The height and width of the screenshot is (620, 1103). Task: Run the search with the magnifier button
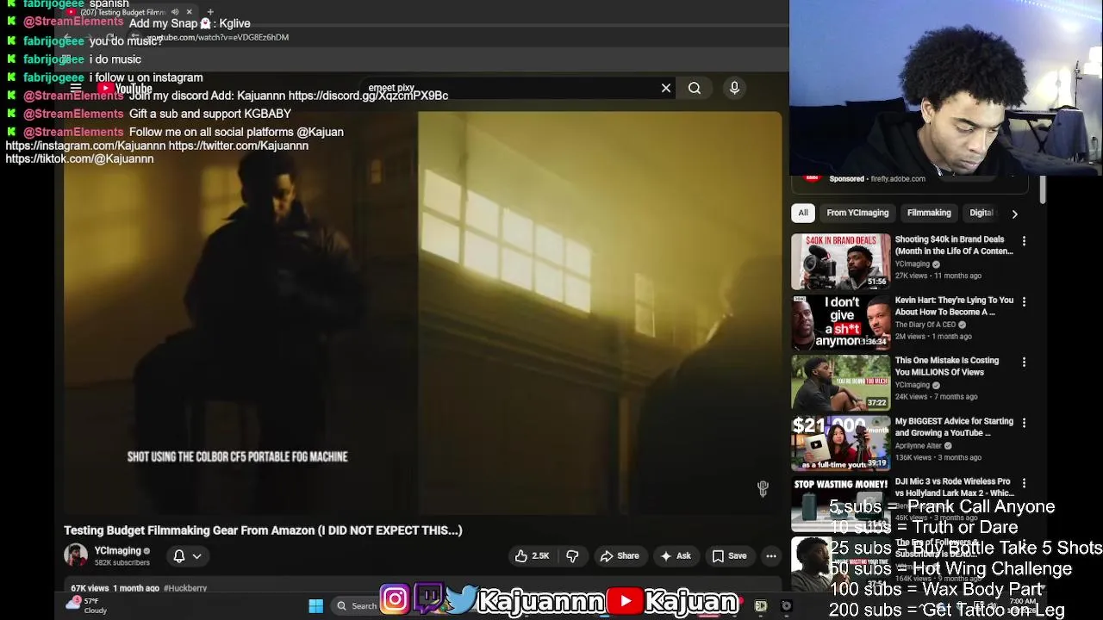(695, 88)
